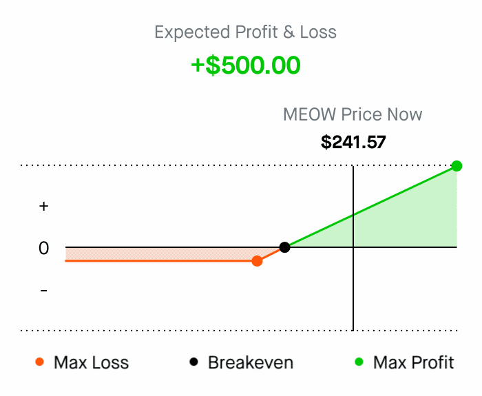Click the black dot in the legend

tap(193, 362)
